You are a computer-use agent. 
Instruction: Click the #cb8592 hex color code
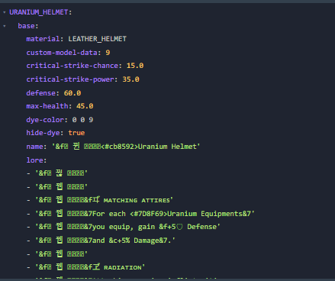click(x=120, y=147)
